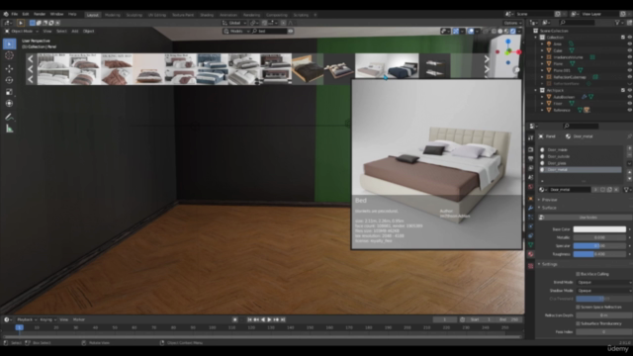633x356 pixels.
Task: Hide the Floor object in outliner
Action: coord(629,103)
